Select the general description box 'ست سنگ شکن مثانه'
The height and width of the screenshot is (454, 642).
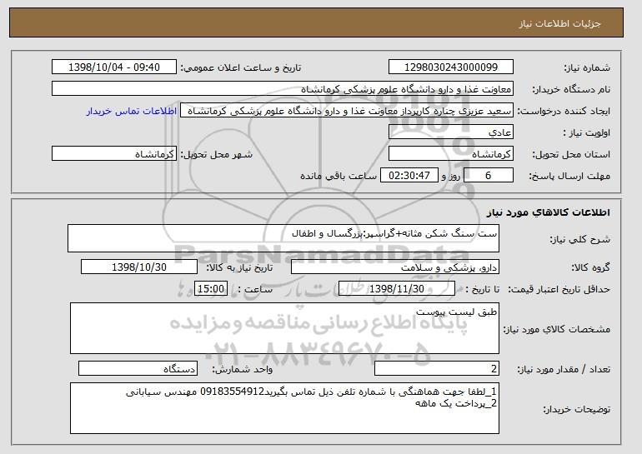[x=283, y=238]
